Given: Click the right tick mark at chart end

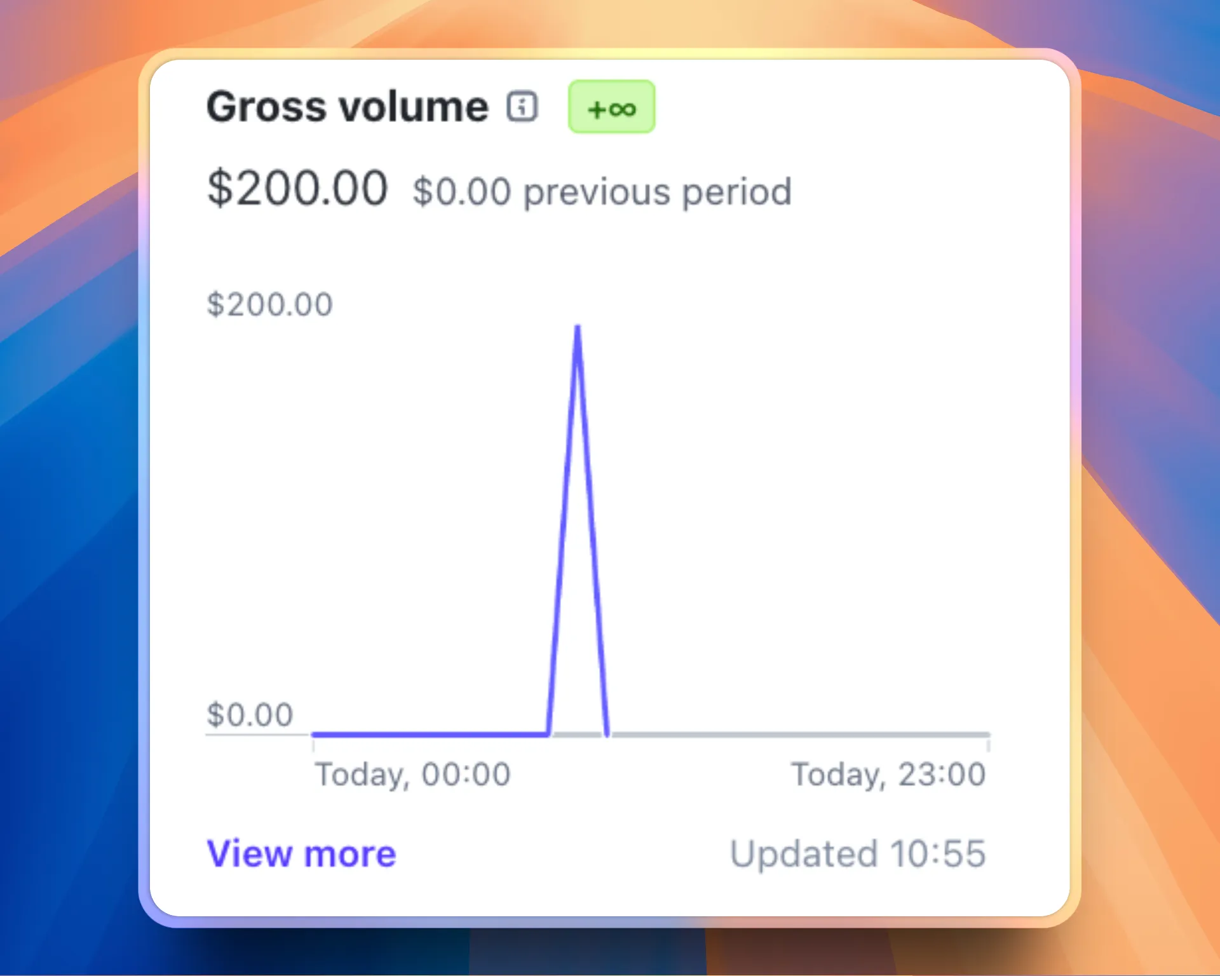Looking at the screenshot, I should click(x=988, y=745).
